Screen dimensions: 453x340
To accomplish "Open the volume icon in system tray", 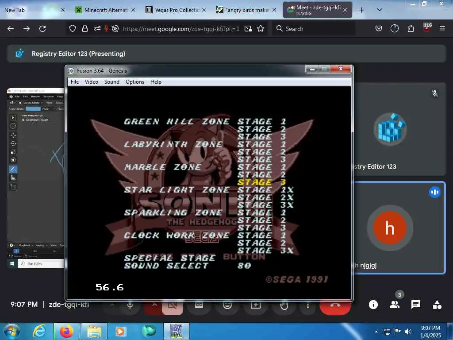I will click(x=408, y=332).
